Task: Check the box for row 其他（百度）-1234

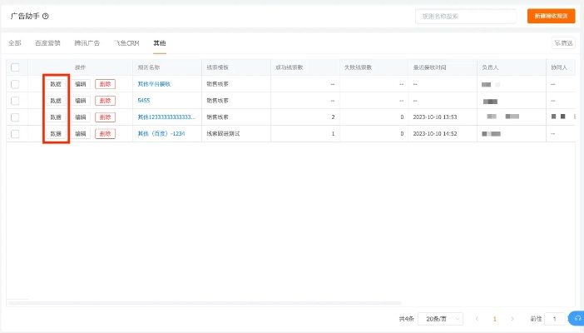Action: [x=15, y=133]
